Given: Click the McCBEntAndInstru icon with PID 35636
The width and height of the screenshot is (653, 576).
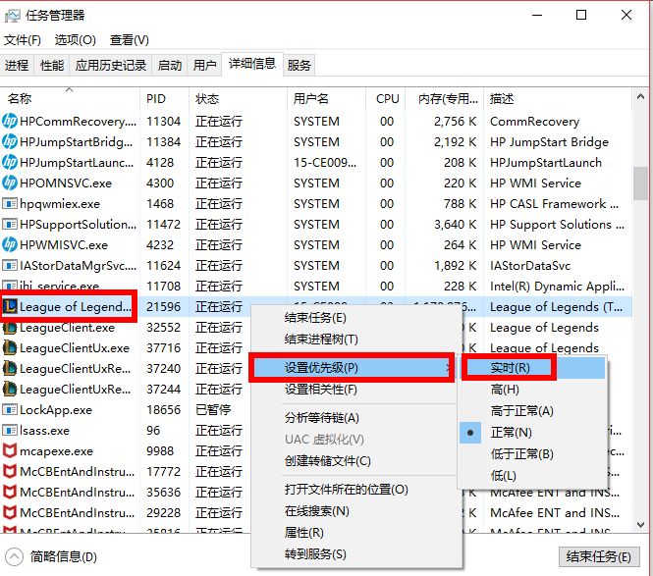Looking at the screenshot, I should coord(10,493).
